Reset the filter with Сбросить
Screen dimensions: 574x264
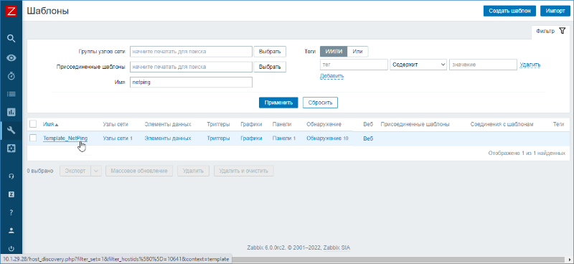[x=320, y=103]
